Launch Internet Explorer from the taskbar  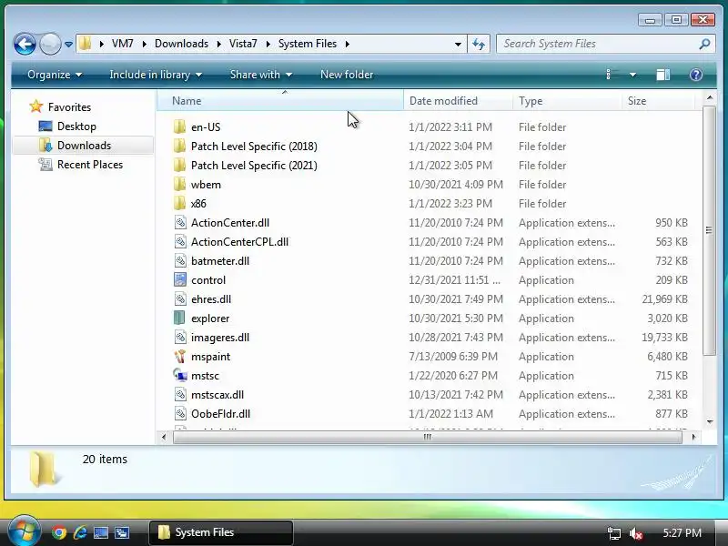pyautogui.click(x=80, y=532)
